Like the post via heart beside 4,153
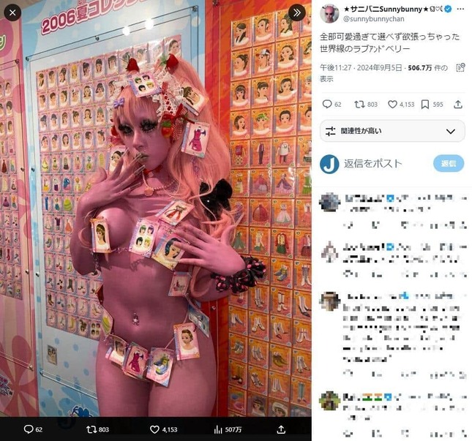The image size is (472, 441). tap(392, 105)
